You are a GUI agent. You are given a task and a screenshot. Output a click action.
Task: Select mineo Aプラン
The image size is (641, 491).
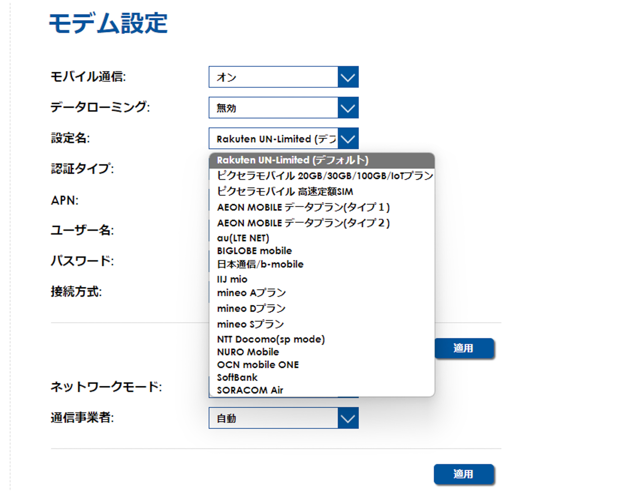(x=251, y=293)
